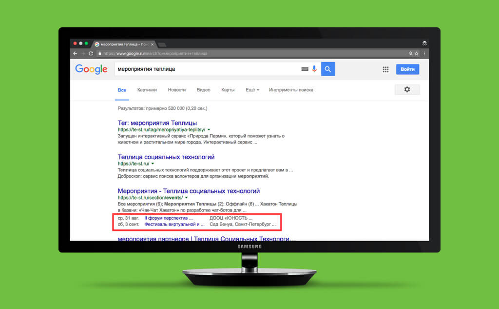Open Chrome's three-dot menu
Image resolution: width=499 pixels, height=309 pixels.
click(x=424, y=54)
